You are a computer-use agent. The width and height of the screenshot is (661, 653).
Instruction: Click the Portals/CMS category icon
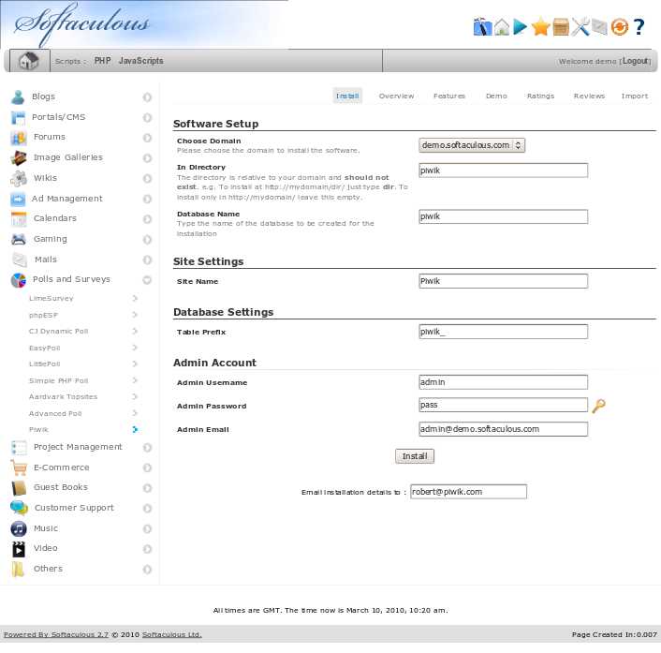pos(18,118)
